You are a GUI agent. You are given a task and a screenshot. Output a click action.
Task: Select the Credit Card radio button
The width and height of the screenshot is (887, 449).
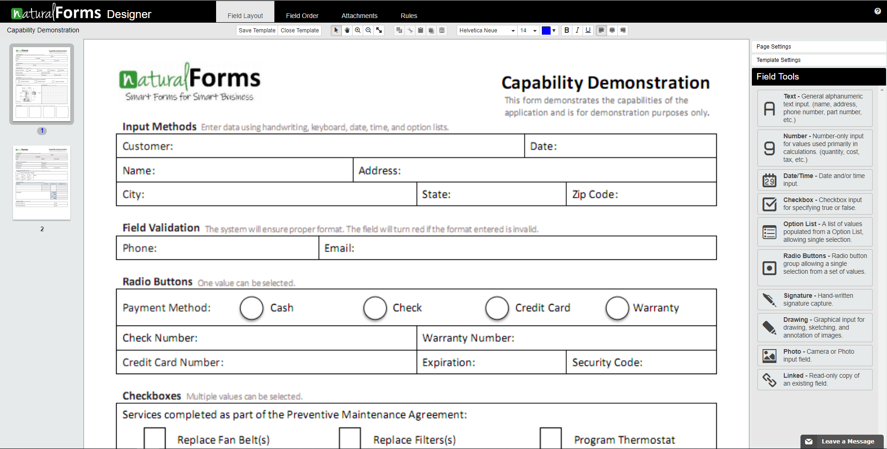click(497, 308)
